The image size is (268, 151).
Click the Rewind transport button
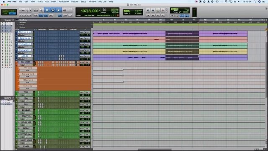(153, 16)
